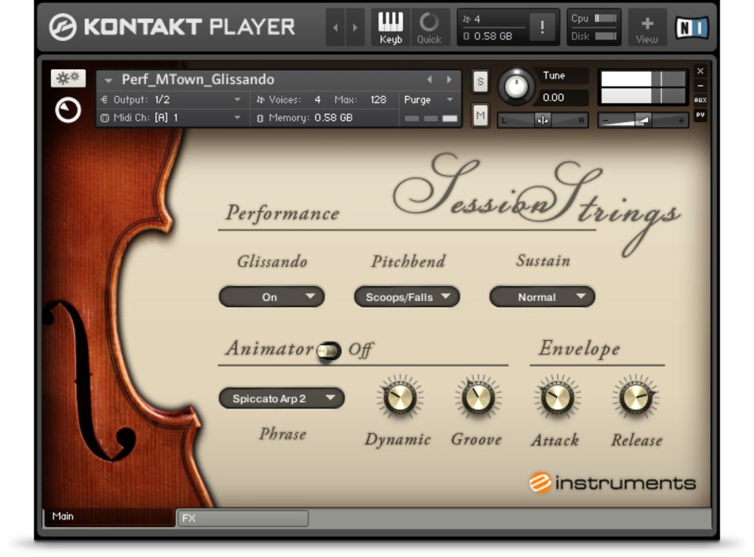Click the Tune value field 0.00
The image size is (754, 557).
[x=554, y=97]
